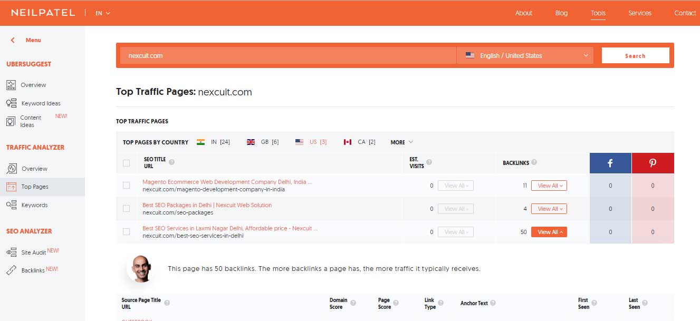Viewport: 700px width, 321px height.
Task: Click the back arrow beside Menu
Action: [x=13, y=40]
